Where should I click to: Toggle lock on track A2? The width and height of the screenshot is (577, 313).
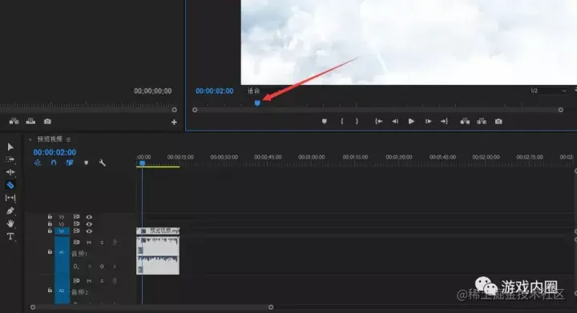tap(50, 291)
